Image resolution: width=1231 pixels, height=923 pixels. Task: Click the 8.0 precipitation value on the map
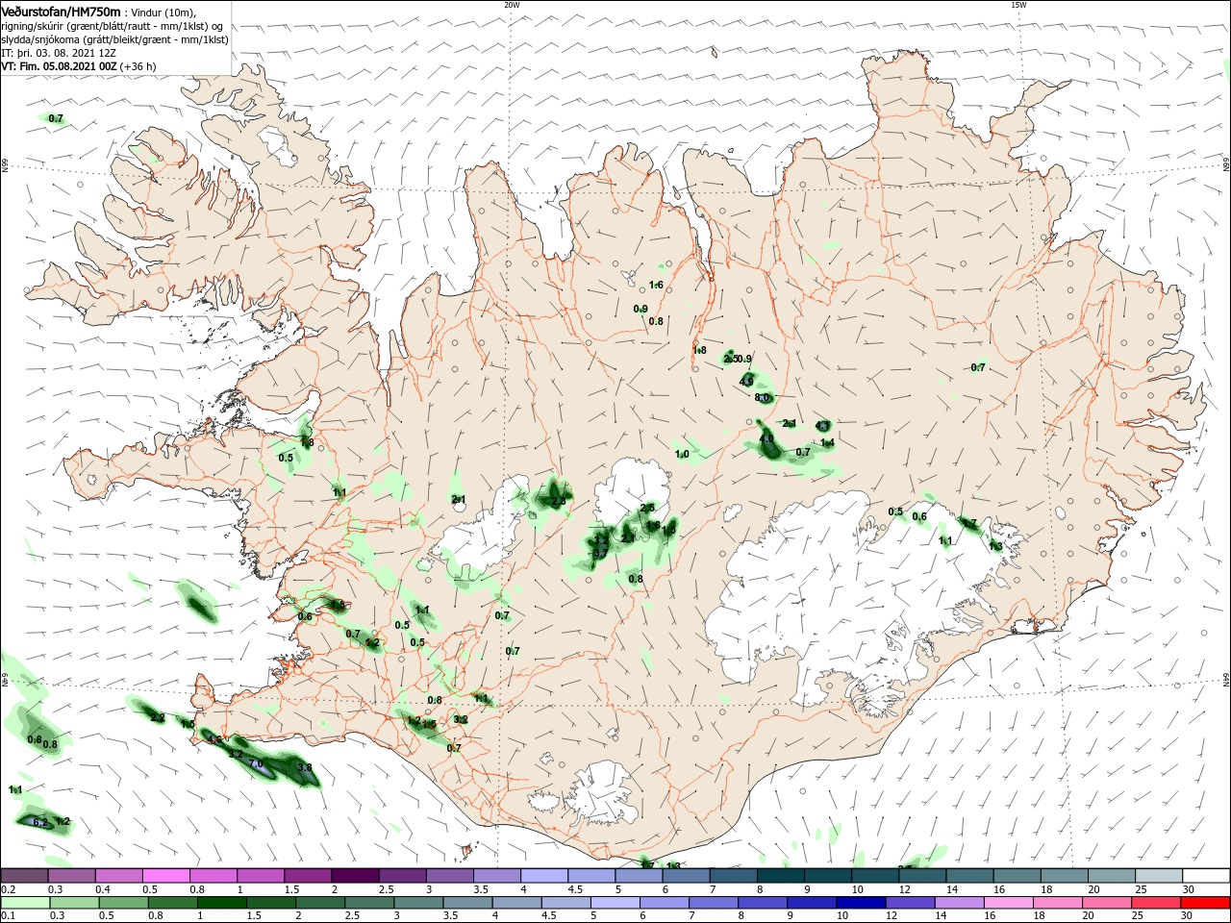(762, 398)
